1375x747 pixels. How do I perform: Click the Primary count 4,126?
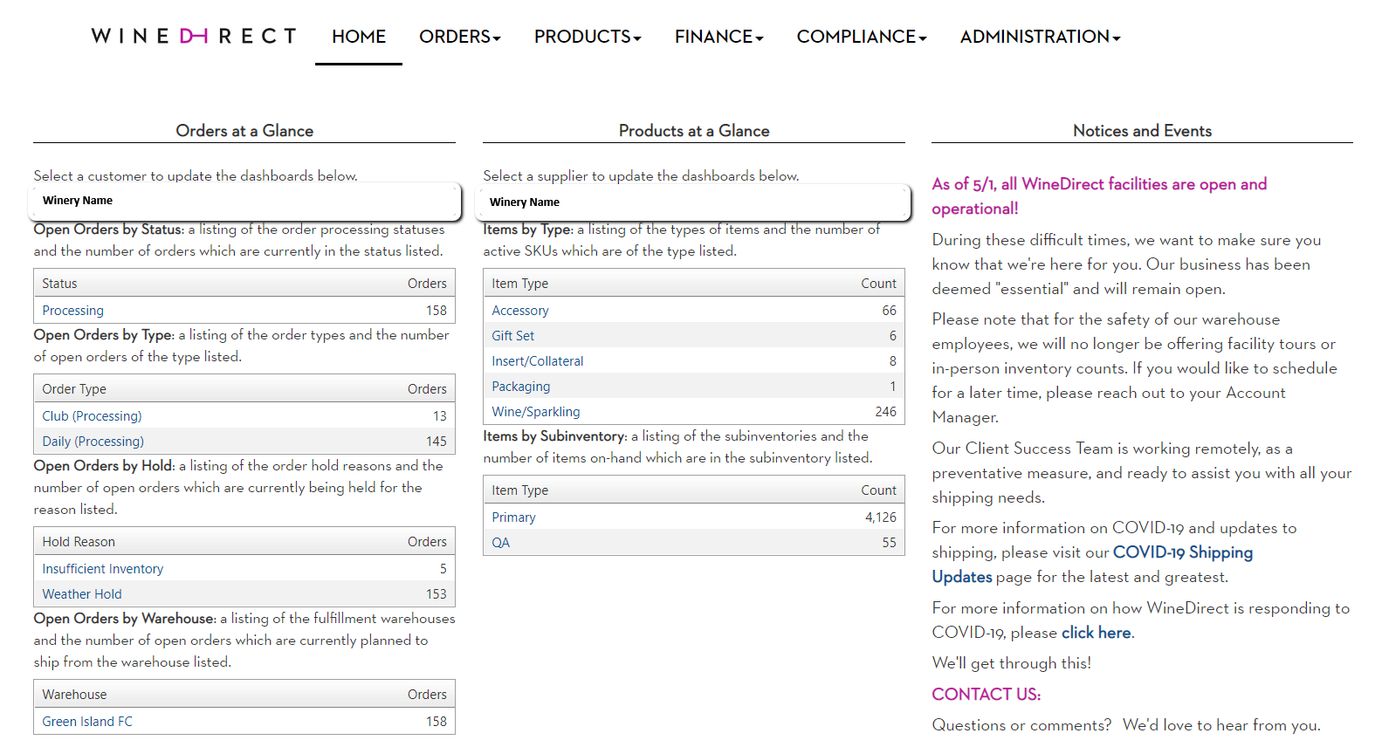881,517
